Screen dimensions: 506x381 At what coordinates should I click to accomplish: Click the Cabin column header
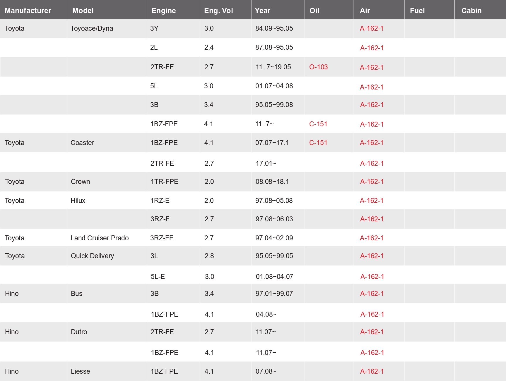471,11
